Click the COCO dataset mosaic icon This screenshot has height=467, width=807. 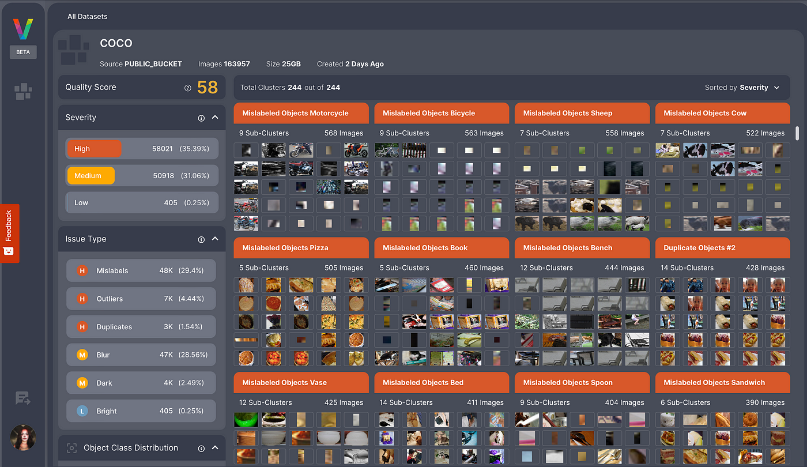[75, 50]
